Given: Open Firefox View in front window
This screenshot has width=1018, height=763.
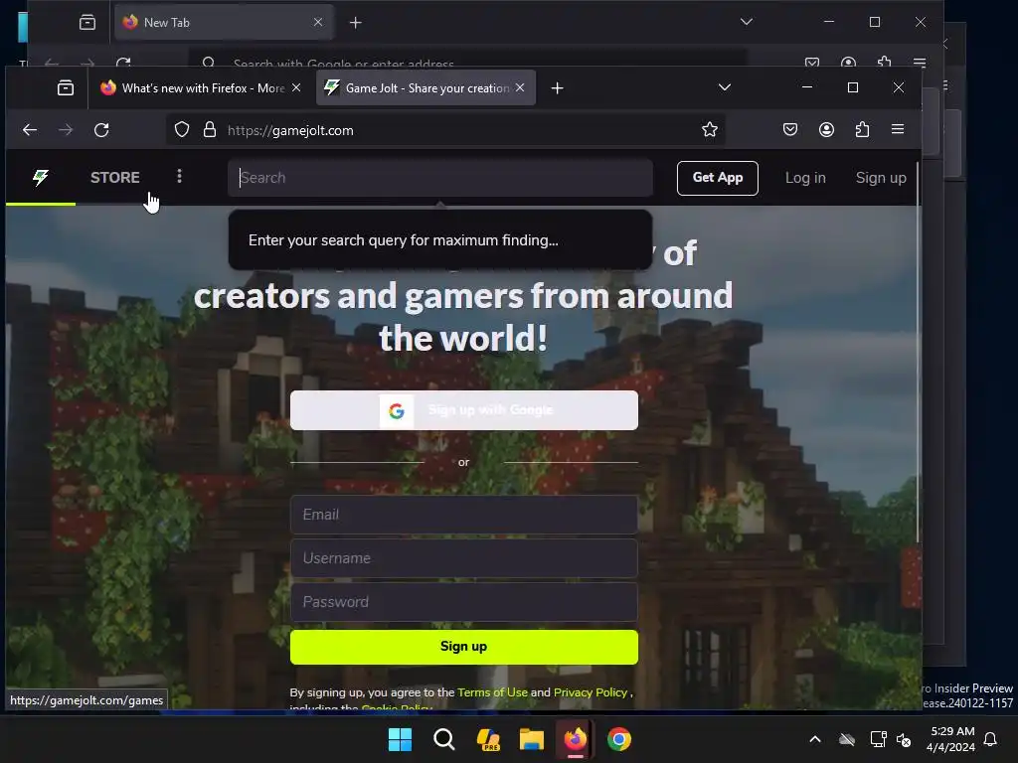Looking at the screenshot, I should [x=66, y=87].
